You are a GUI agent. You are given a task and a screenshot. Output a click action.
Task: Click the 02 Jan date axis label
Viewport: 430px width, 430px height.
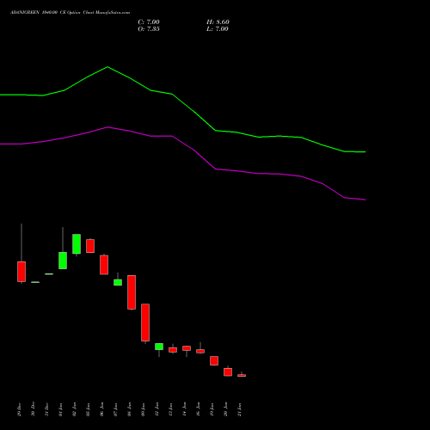coord(74,409)
